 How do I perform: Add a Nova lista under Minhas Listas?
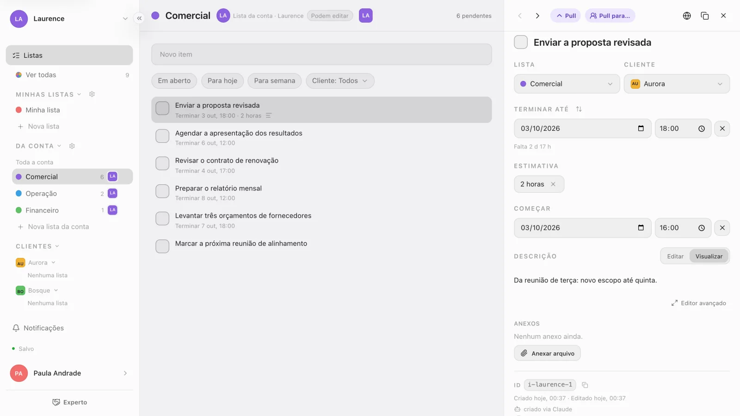click(39, 127)
